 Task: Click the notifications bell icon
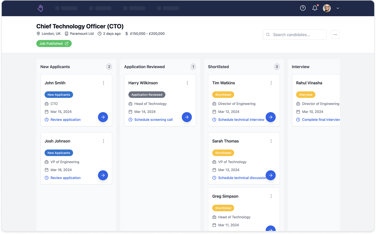pyautogui.click(x=315, y=8)
